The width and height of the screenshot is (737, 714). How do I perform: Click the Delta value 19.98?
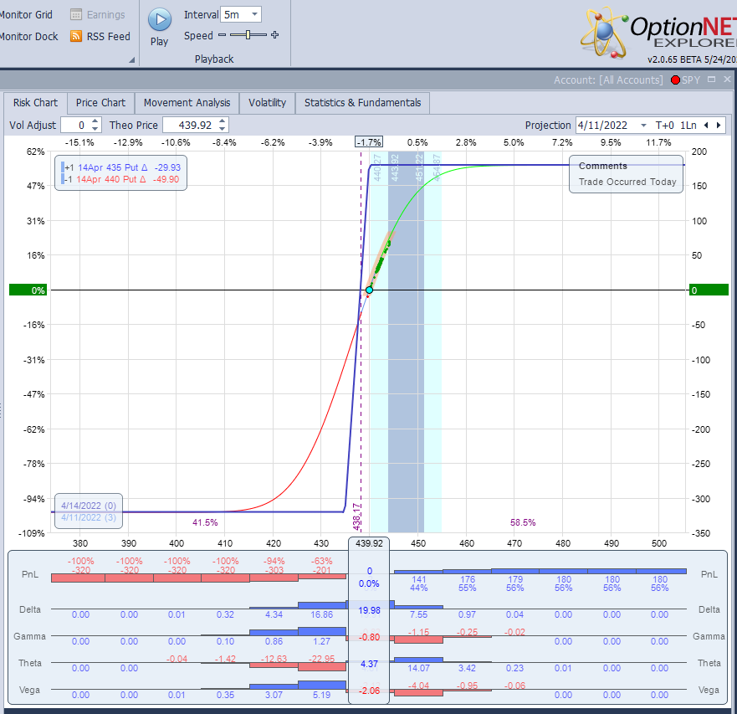[369, 610]
